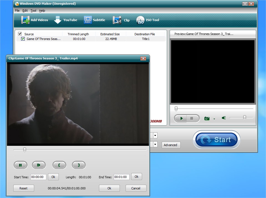Click the 00:00:04.541/00:01:00.000 time readout

(67, 188)
